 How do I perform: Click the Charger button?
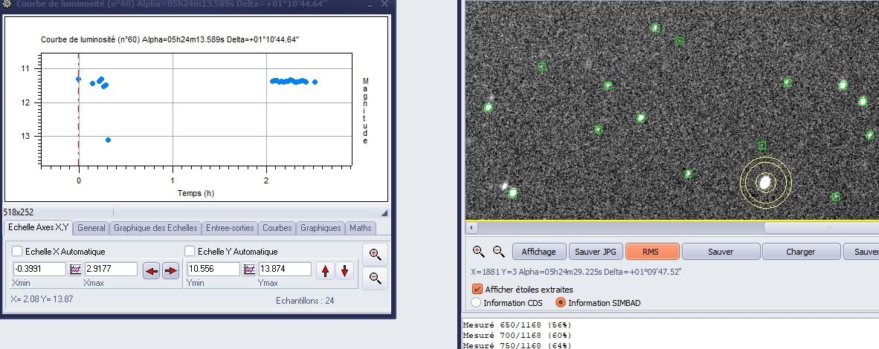point(801,252)
